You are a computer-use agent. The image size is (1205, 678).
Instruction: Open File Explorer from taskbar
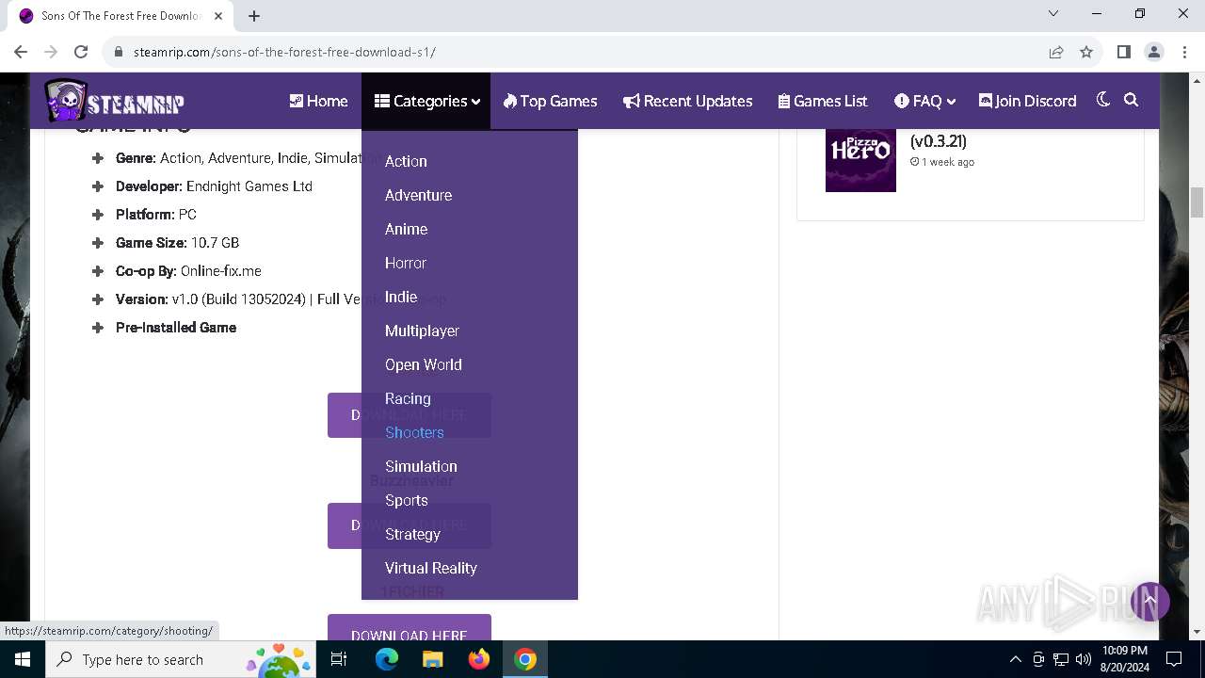[x=432, y=659]
